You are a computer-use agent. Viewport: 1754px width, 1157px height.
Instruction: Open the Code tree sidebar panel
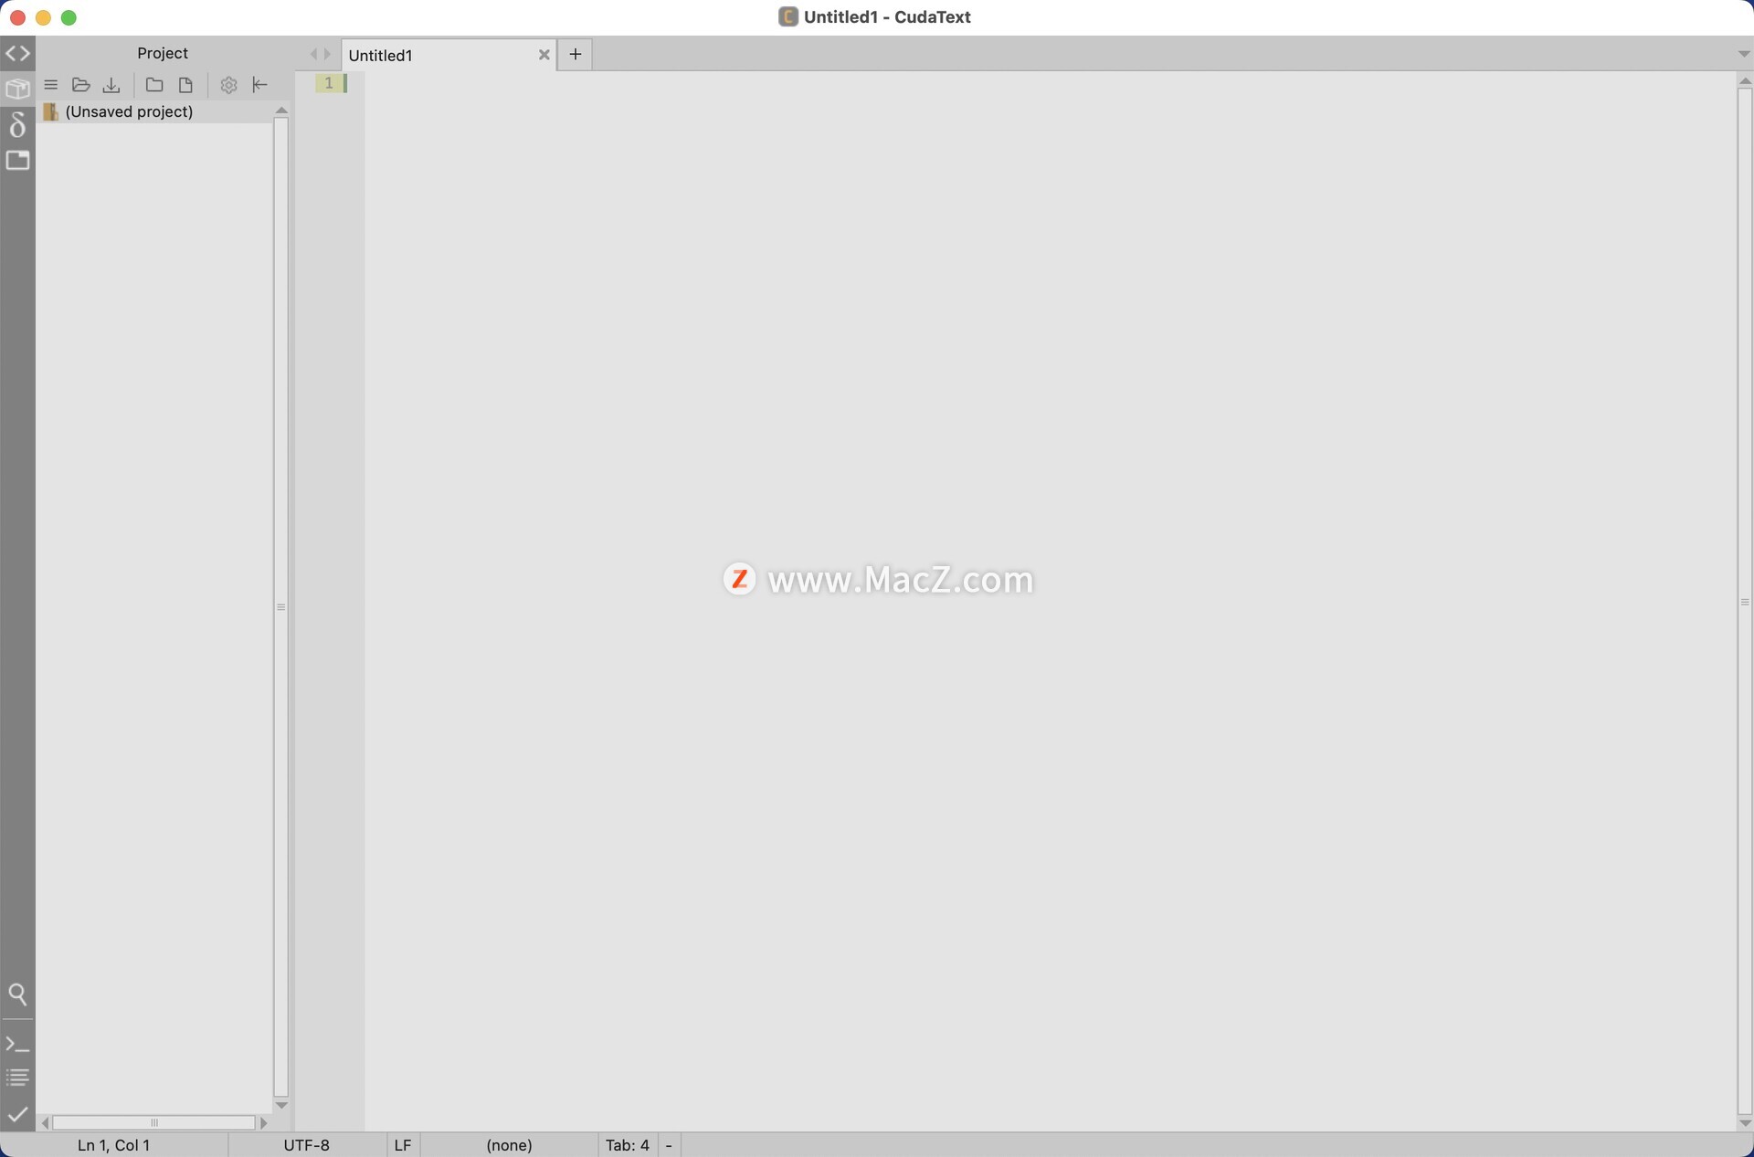pyautogui.click(x=17, y=53)
